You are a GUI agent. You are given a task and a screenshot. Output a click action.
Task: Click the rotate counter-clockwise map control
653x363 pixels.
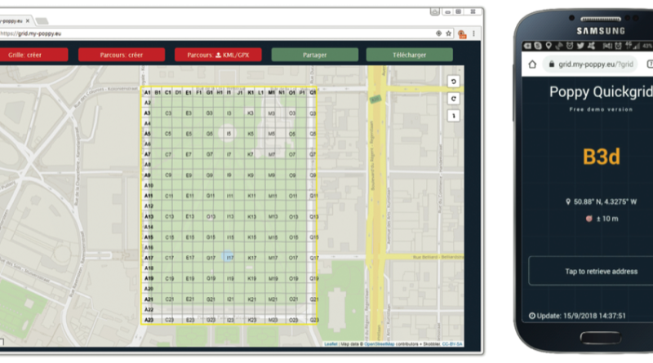click(x=454, y=82)
